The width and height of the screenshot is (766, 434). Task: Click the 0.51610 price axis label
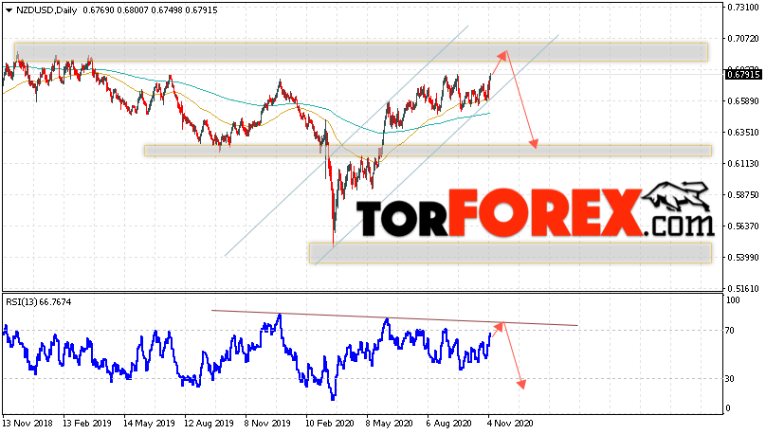(743, 288)
